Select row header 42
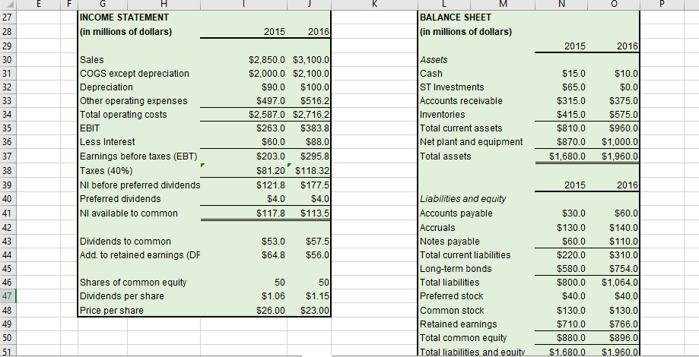 coord(8,227)
